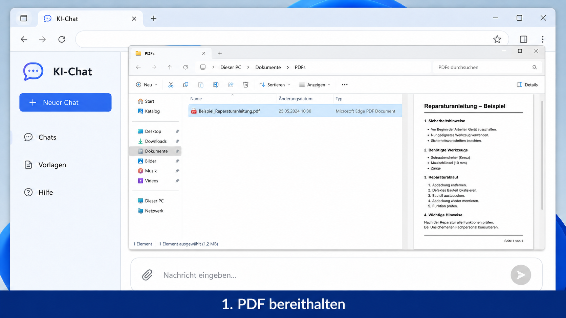The image size is (566, 318).
Task: Click PDFs in the breadcrumb path
Action: pyautogui.click(x=300, y=67)
